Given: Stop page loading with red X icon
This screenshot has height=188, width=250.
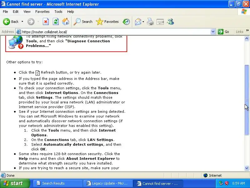Looking at the screenshot, I should coord(46,22).
